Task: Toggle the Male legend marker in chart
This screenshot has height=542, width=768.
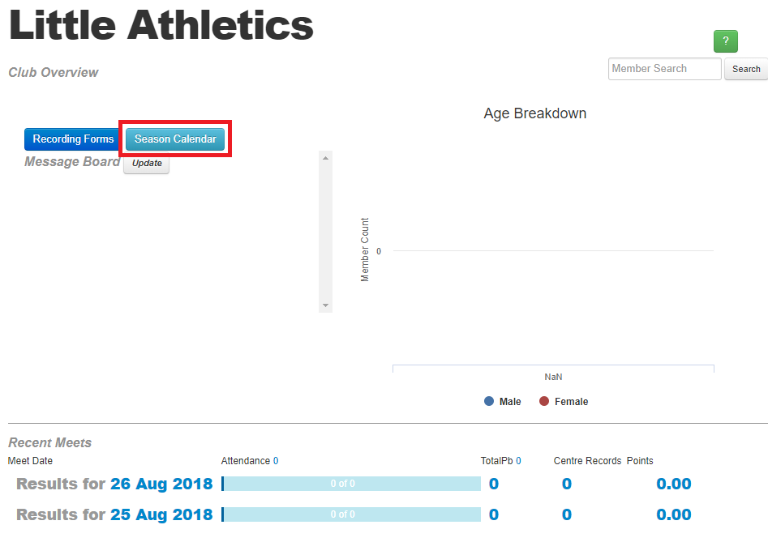Action: 489,401
